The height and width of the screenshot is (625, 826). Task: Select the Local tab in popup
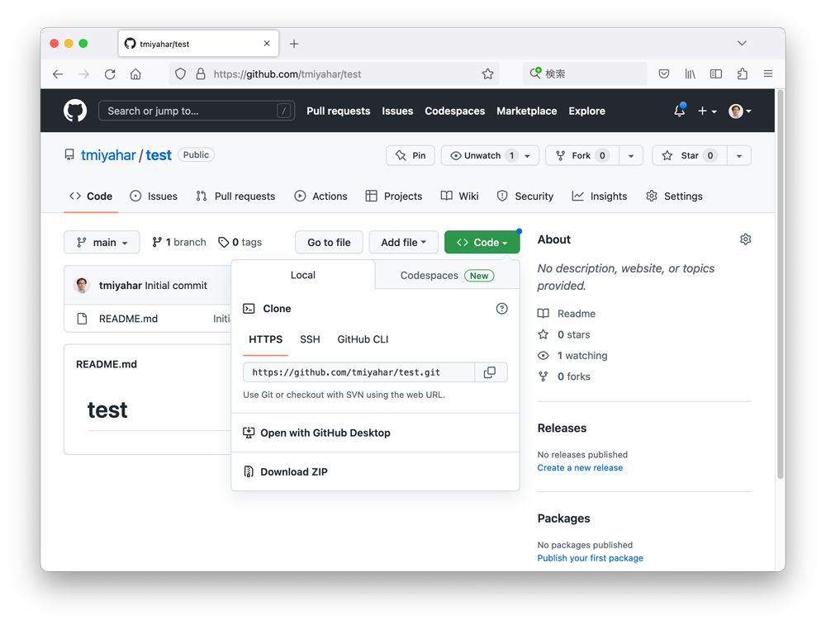(303, 275)
